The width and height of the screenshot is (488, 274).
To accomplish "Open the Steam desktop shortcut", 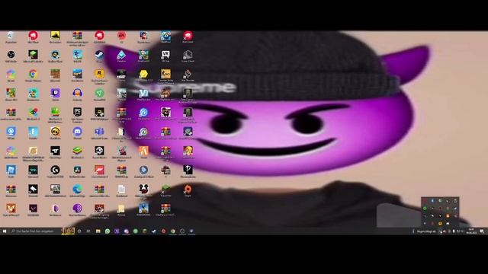I will (x=99, y=56).
